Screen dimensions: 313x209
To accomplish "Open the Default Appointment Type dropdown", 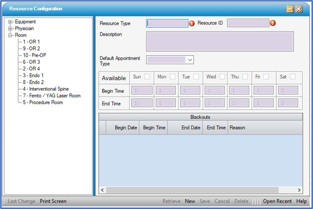I will (190, 60).
